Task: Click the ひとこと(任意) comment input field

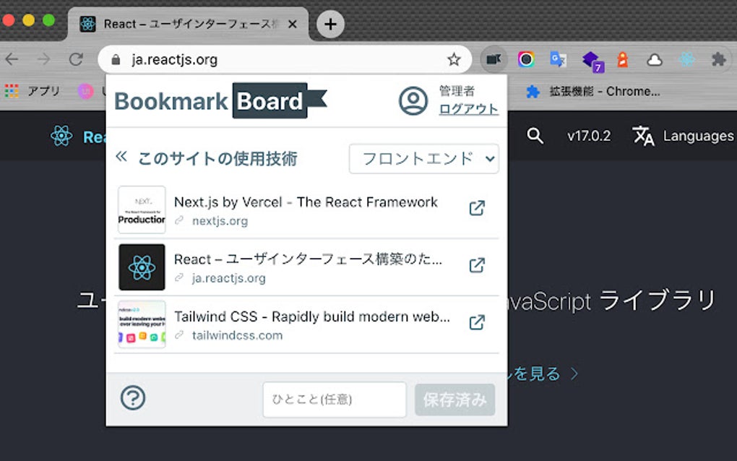Action: pos(334,400)
